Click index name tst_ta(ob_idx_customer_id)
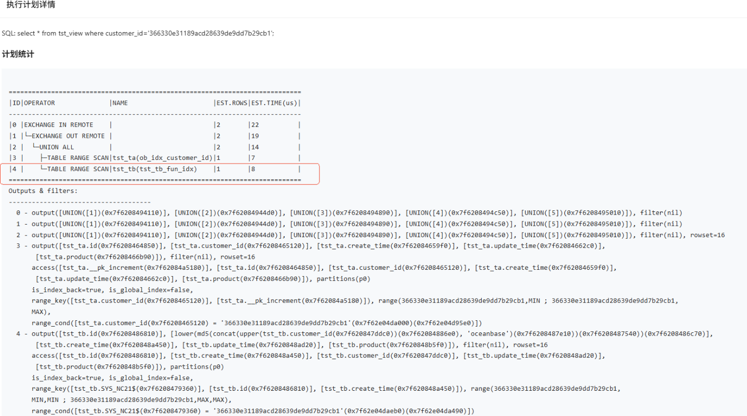Image resolution: width=747 pixels, height=416 pixels. [x=162, y=158]
